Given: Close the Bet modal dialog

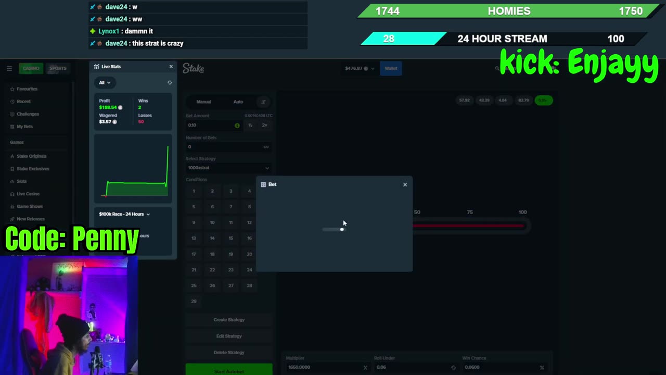Looking at the screenshot, I should pyautogui.click(x=405, y=184).
